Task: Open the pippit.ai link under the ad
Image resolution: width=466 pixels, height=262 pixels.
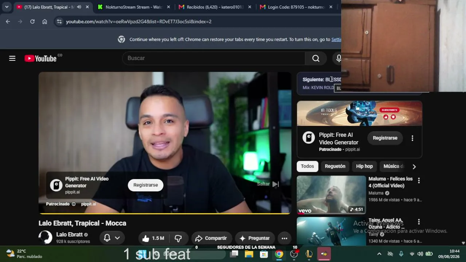Action: (88, 204)
